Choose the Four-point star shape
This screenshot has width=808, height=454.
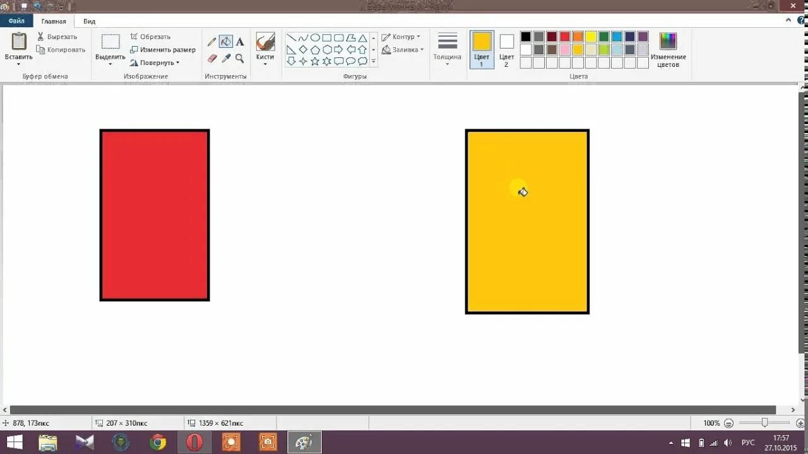pos(303,61)
